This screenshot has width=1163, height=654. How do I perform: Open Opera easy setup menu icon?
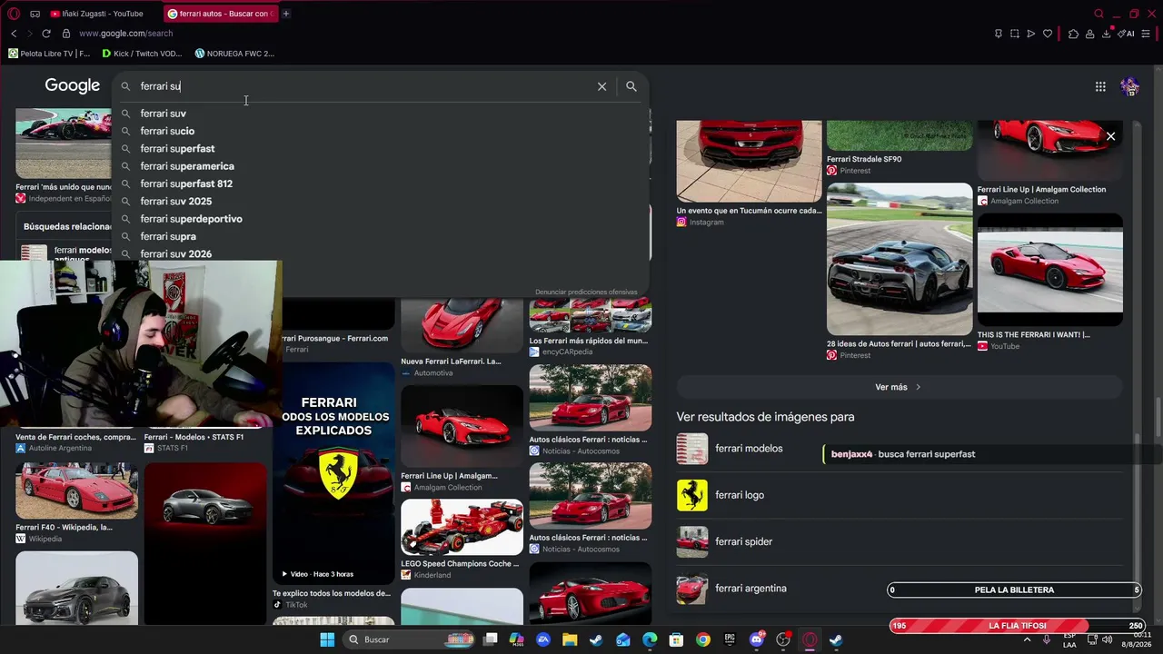(x=1146, y=34)
